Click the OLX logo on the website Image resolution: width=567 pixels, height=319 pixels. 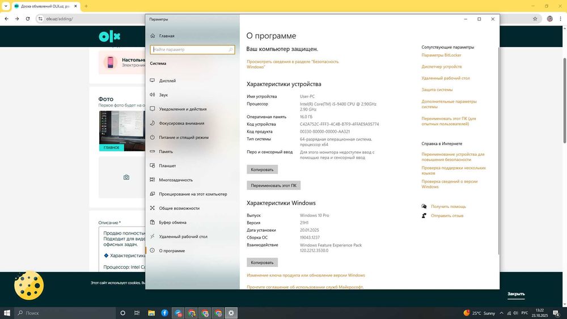(109, 36)
